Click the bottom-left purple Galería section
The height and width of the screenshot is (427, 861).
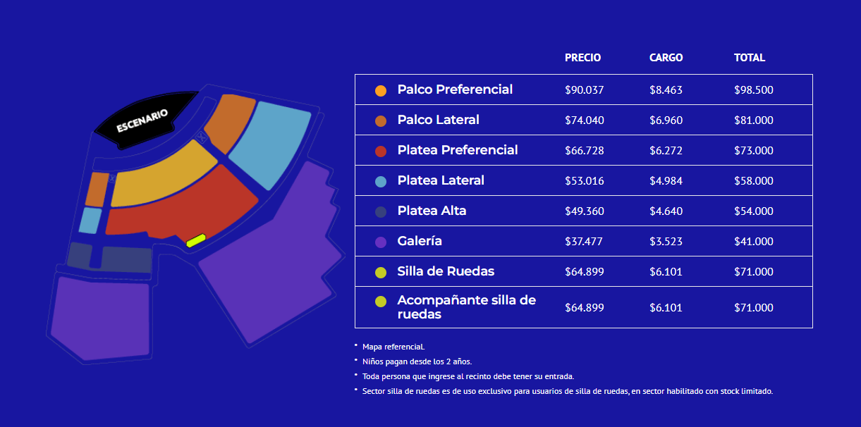point(100,318)
